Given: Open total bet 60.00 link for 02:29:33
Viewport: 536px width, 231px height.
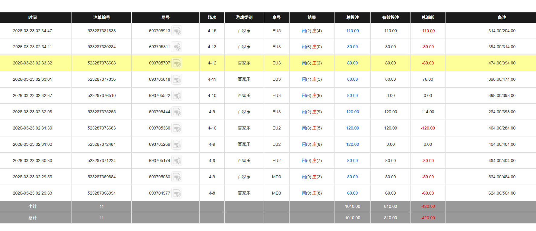Looking at the screenshot, I should [x=352, y=193].
